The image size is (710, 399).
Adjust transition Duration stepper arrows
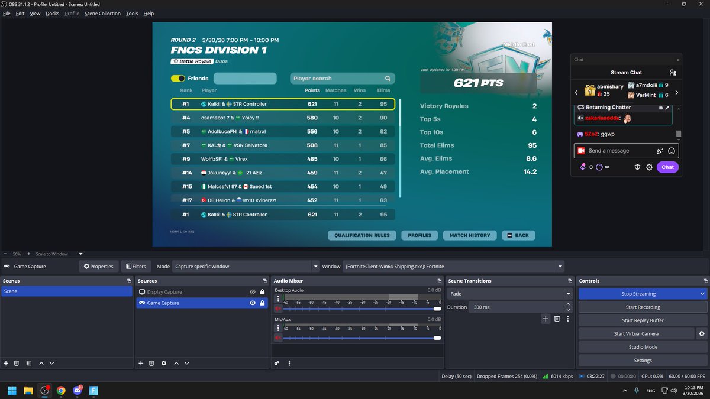[x=569, y=307]
